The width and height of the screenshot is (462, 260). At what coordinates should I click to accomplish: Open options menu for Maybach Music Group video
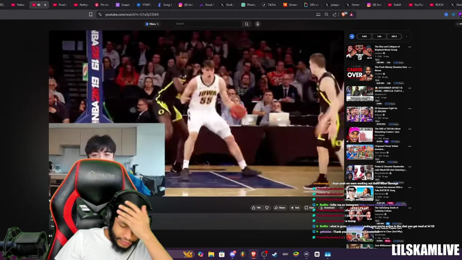coord(409,47)
